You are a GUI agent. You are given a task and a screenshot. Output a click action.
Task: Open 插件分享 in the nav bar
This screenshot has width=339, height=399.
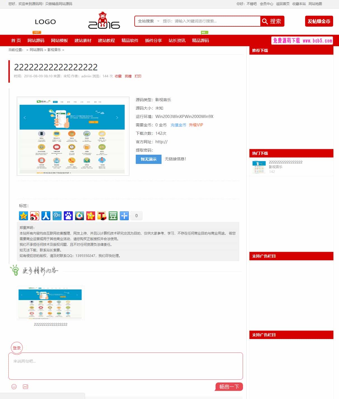point(153,41)
